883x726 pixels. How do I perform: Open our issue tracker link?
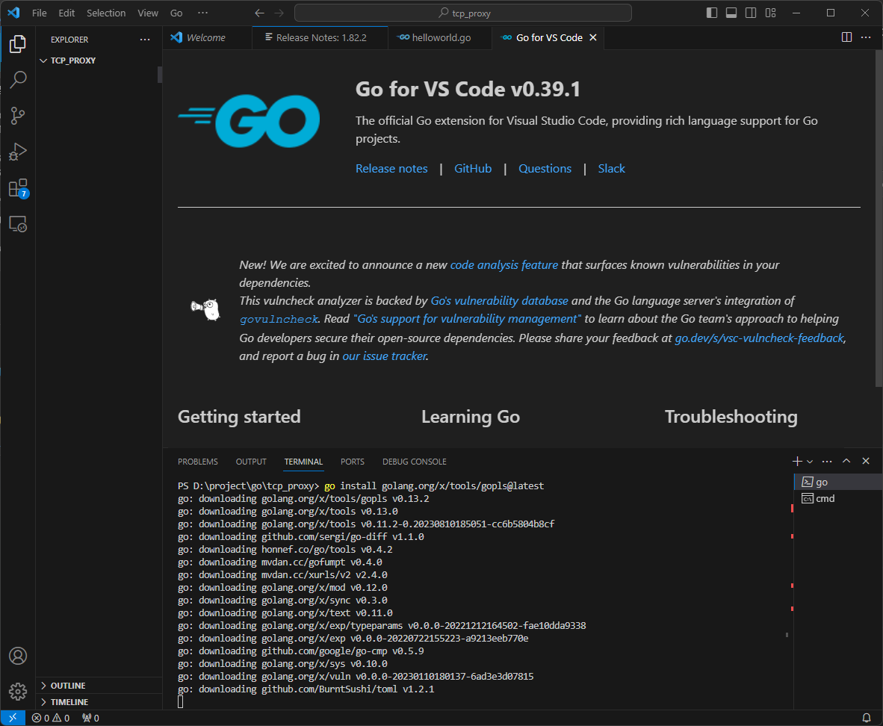[x=385, y=356]
